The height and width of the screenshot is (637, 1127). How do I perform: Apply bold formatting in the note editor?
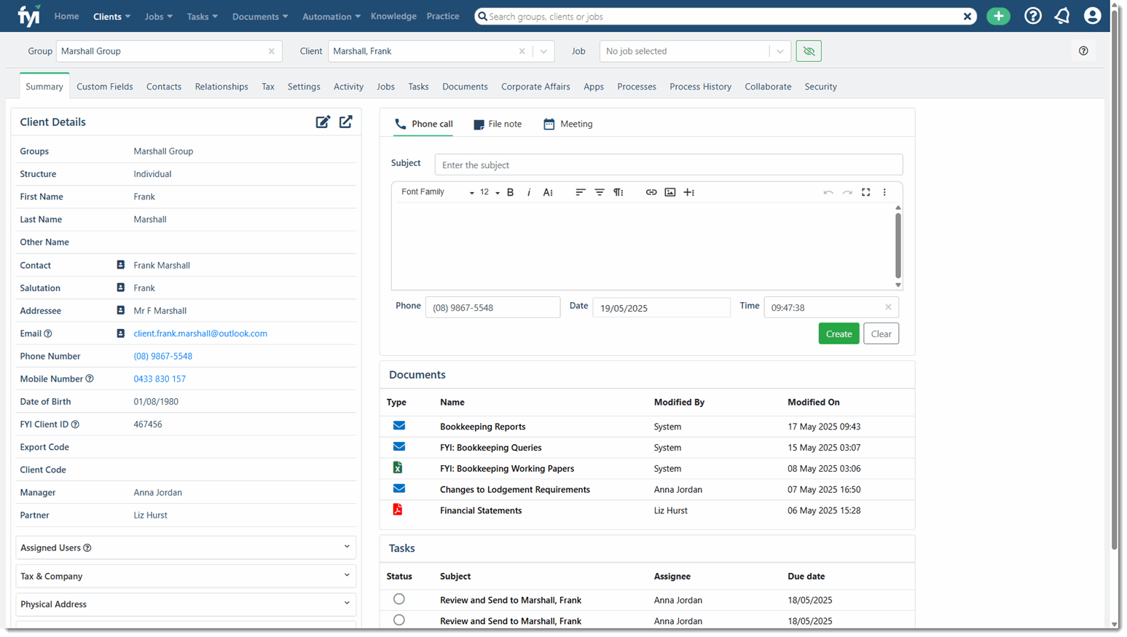point(510,192)
